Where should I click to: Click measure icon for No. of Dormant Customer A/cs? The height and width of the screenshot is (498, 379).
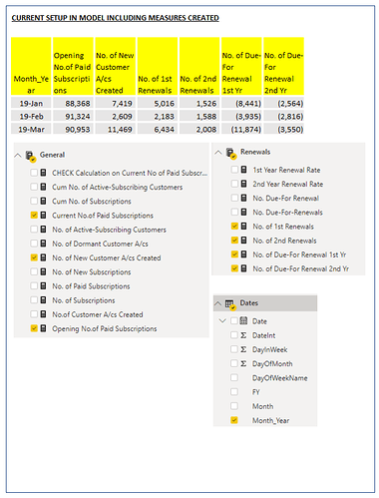[43, 244]
